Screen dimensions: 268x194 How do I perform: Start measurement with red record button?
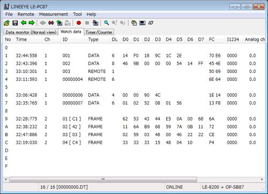79,23
